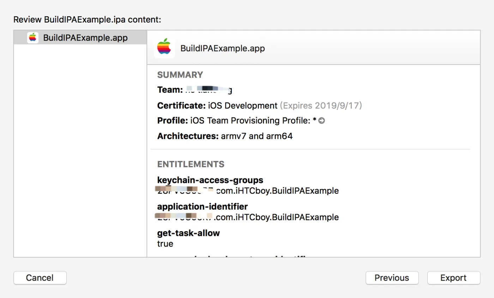Click the get-task-allow entitlement label
The width and height of the screenshot is (494, 298).
188,233
